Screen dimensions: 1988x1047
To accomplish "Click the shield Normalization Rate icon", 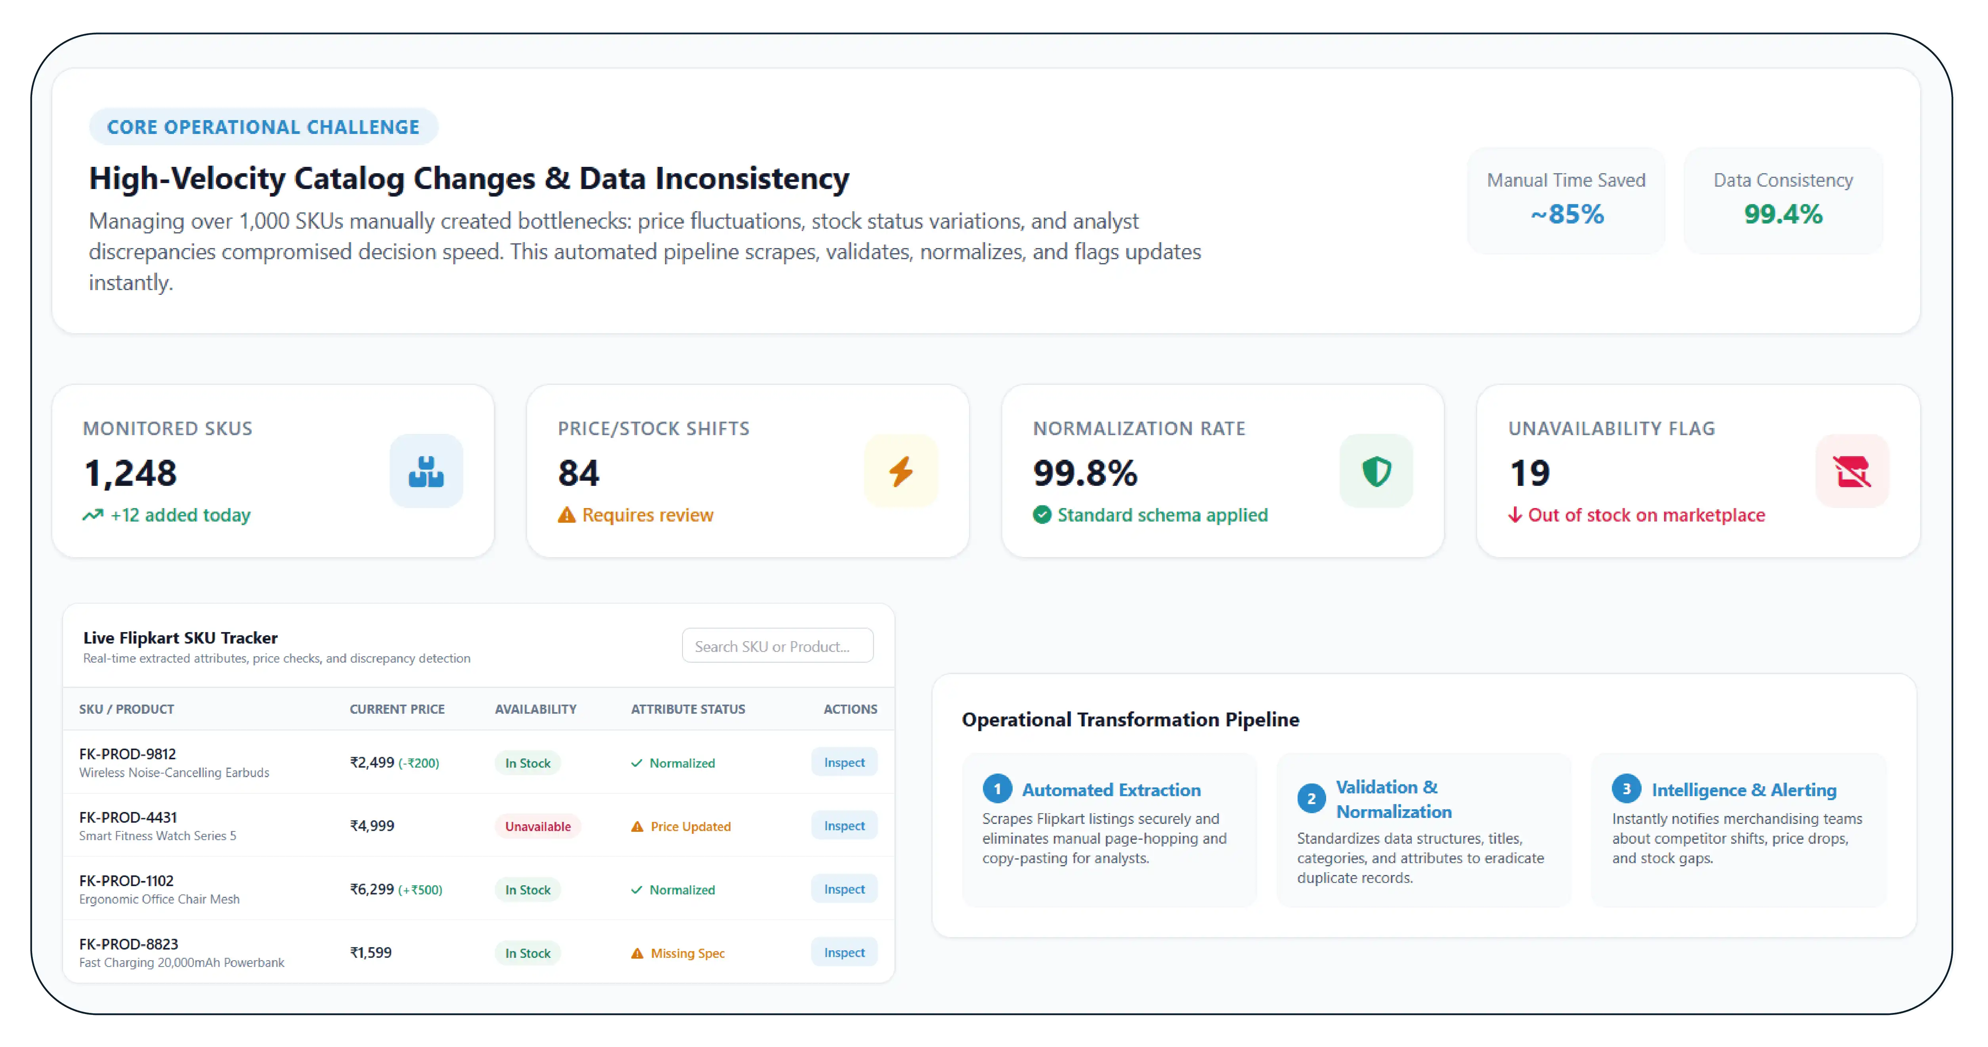I will 1376,472.
